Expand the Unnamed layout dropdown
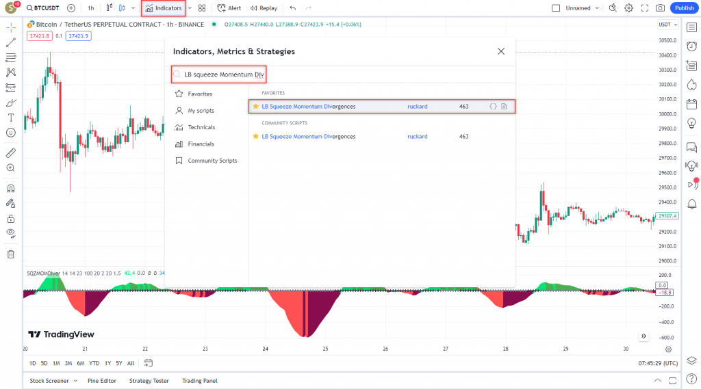 click(597, 8)
